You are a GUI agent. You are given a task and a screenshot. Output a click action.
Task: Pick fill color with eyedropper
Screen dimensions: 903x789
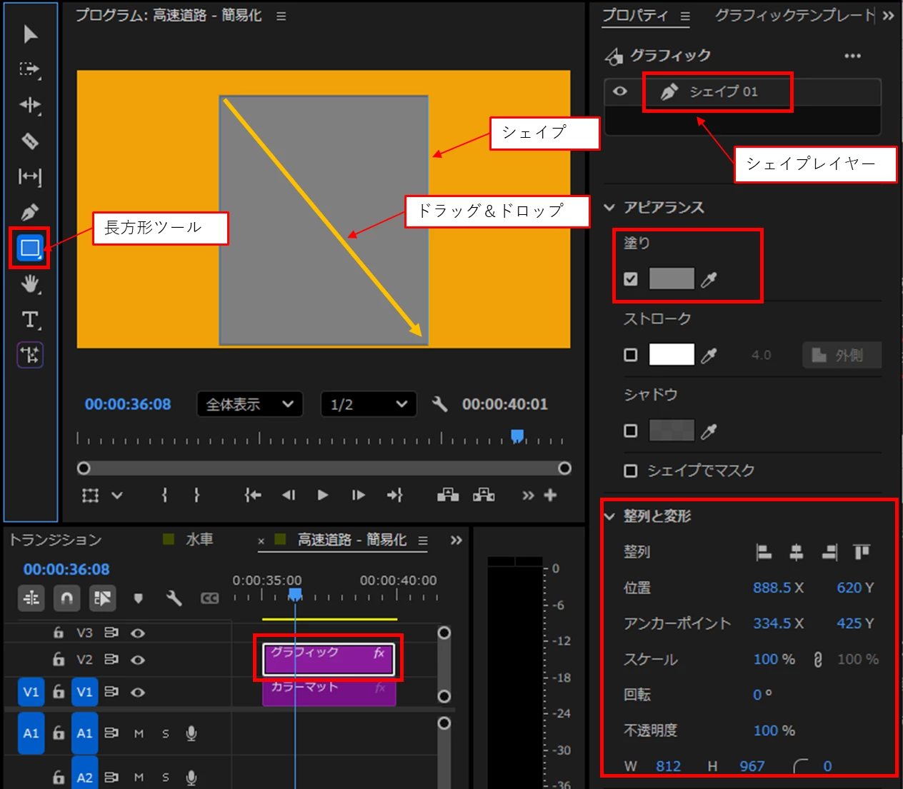[709, 279]
